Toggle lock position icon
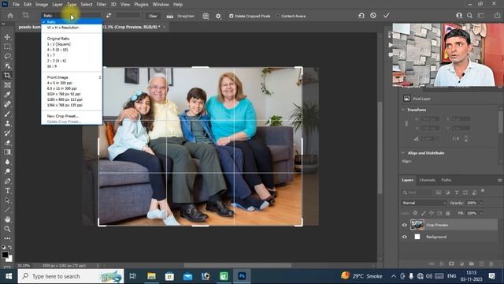Image resolution: width=504 pixels, height=284 pixels. coord(432,213)
